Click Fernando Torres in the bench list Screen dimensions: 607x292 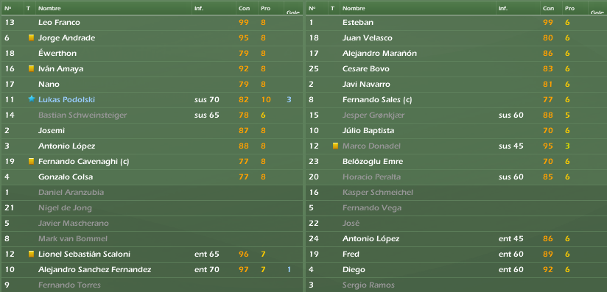coord(69,285)
